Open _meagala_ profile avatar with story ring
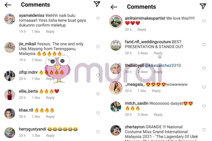The width and height of the screenshot is (212, 141). [x=116, y=88]
